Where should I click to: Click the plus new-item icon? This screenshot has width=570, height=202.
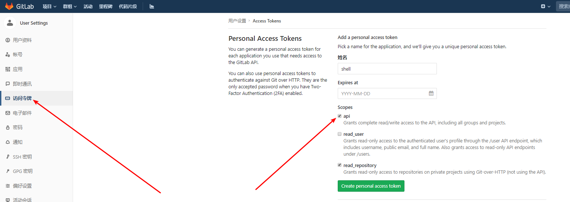(x=543, y=6)
